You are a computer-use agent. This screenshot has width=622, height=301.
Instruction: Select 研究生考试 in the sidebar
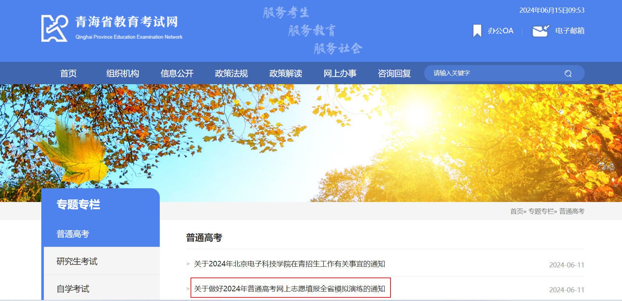click(102, 261)
